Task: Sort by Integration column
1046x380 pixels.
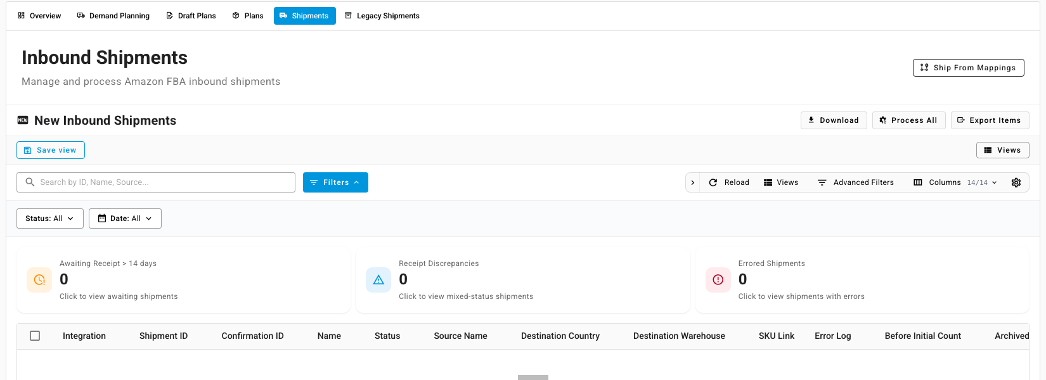Action: pos(84,336)
